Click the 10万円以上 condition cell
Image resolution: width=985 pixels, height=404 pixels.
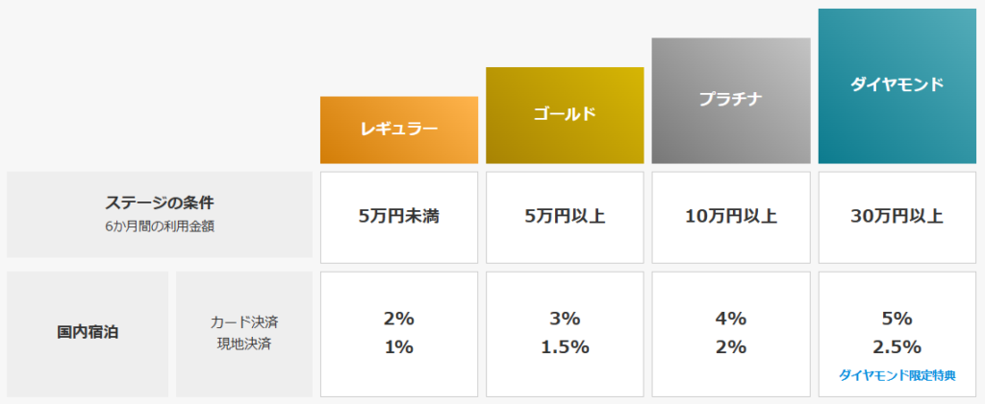[730, 216]
